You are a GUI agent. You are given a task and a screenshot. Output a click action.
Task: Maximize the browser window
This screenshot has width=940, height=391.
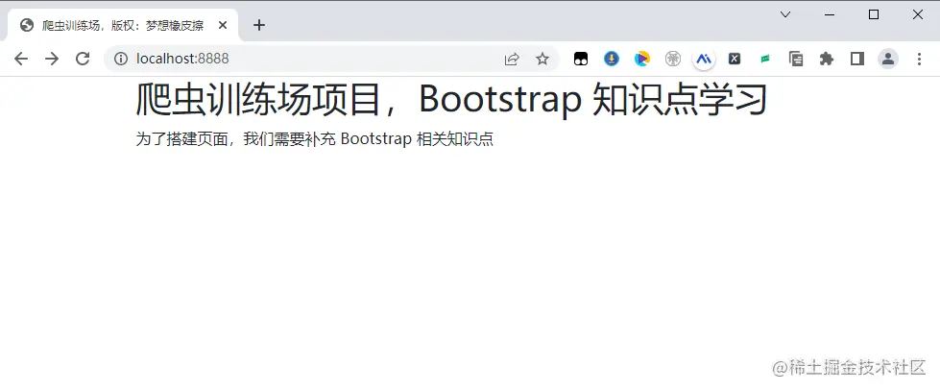(x=874, y=15)
